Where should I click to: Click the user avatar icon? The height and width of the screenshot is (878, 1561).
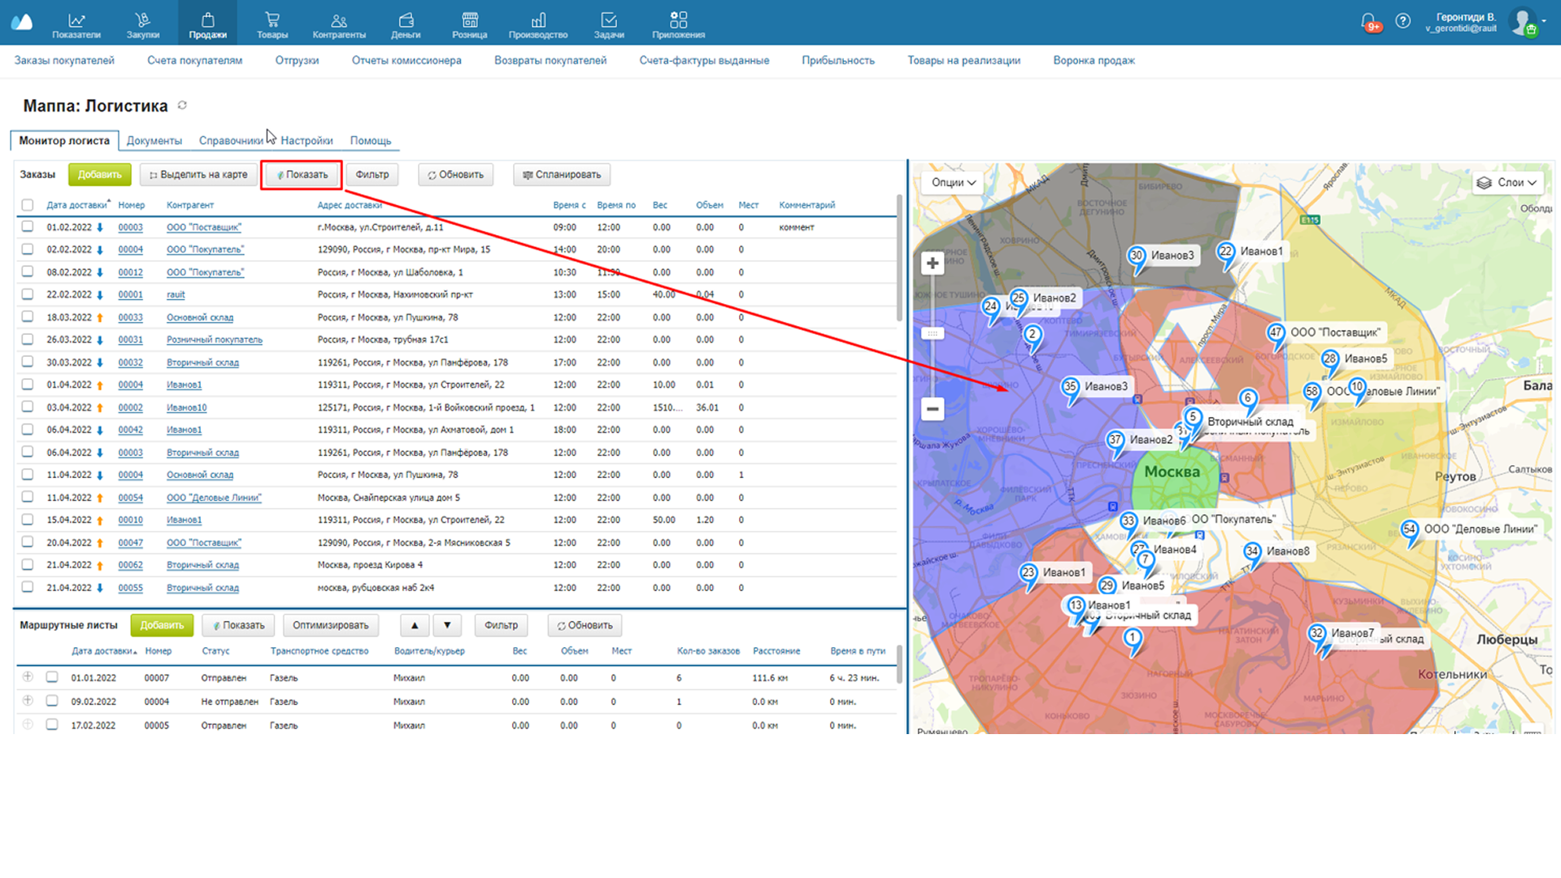coord(1522,22)
